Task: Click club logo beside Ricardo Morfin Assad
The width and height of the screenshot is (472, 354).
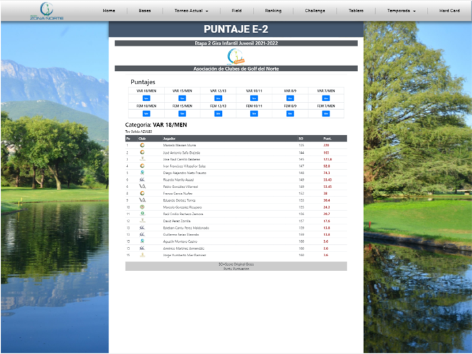Action: (142, 180)
